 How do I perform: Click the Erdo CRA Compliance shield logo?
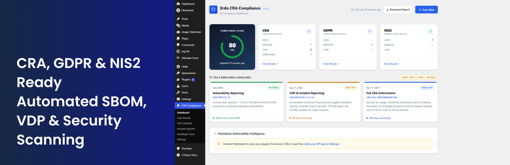(213, 10)
